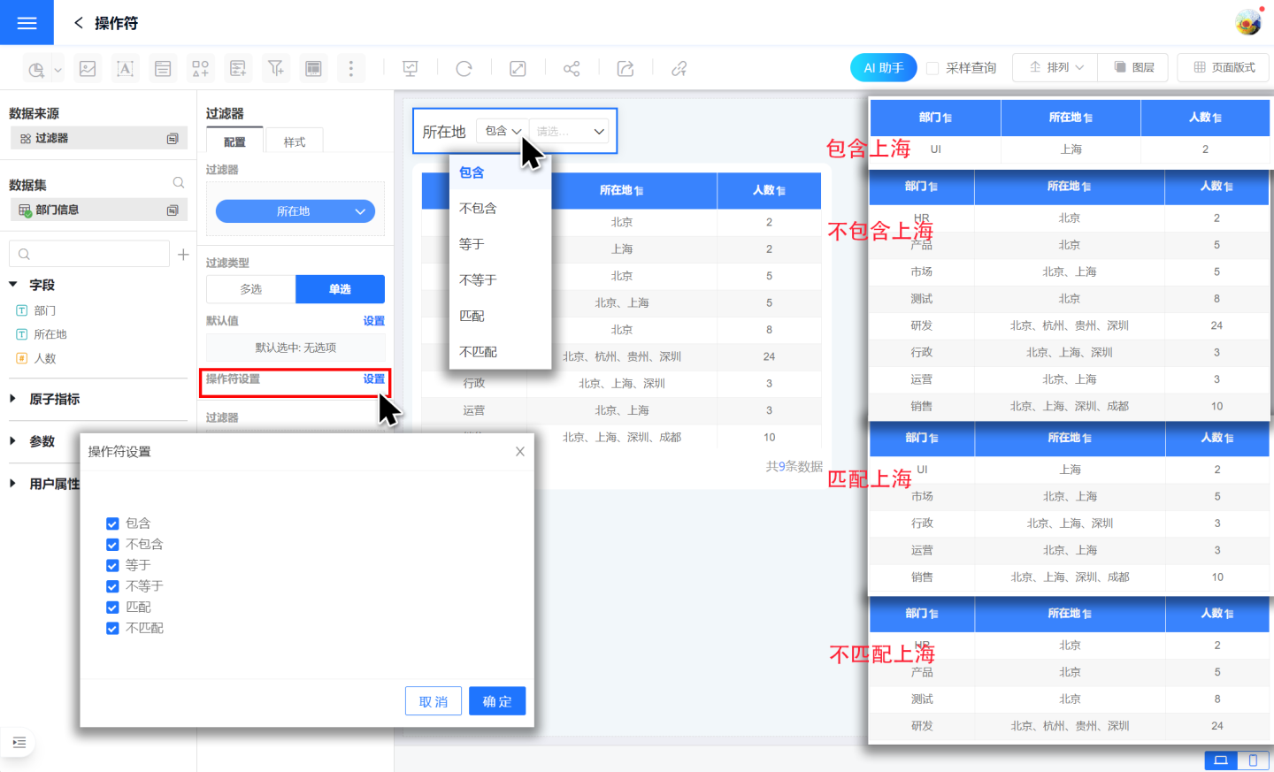Open the 所在地 field dropdown

coord(295,211)
